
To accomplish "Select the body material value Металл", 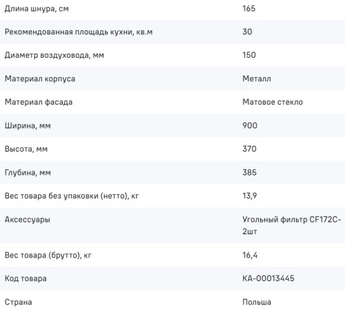I will pyautogui.click(x=257, y=78).
